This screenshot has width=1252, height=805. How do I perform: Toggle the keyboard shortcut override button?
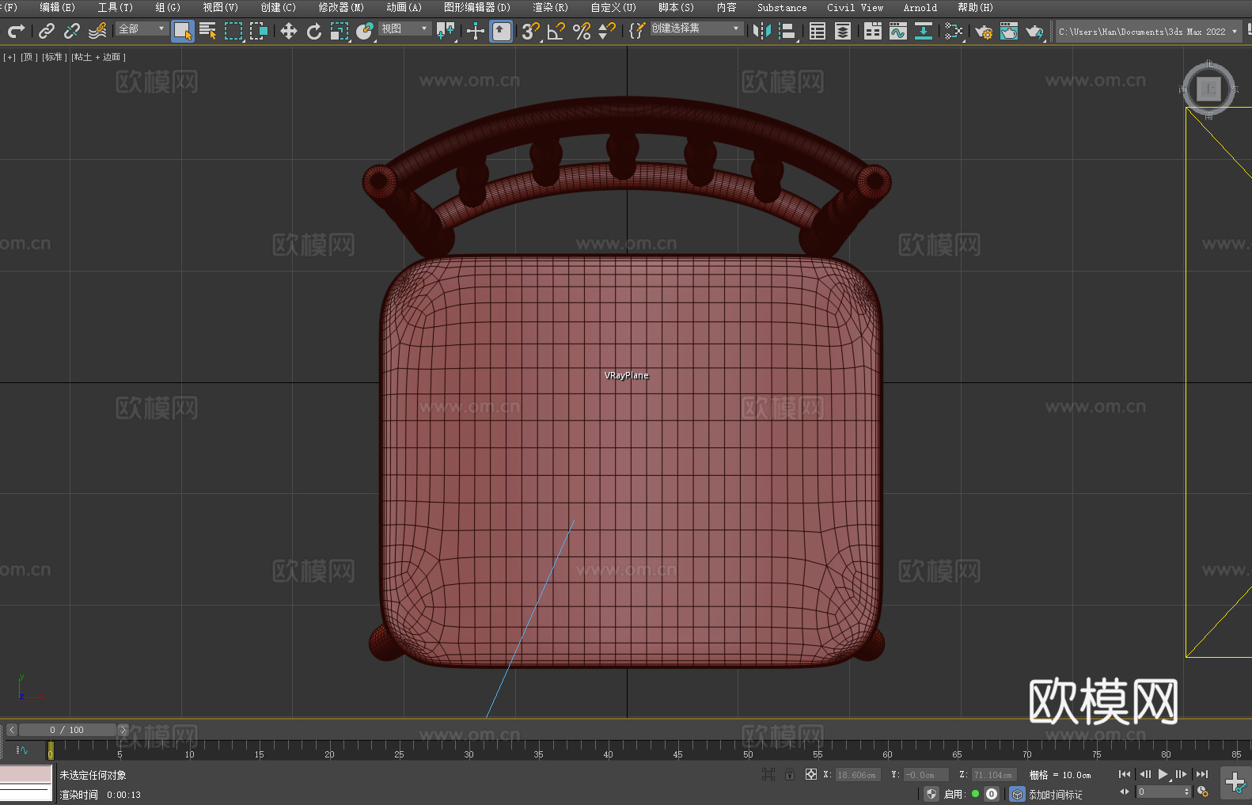501,31
